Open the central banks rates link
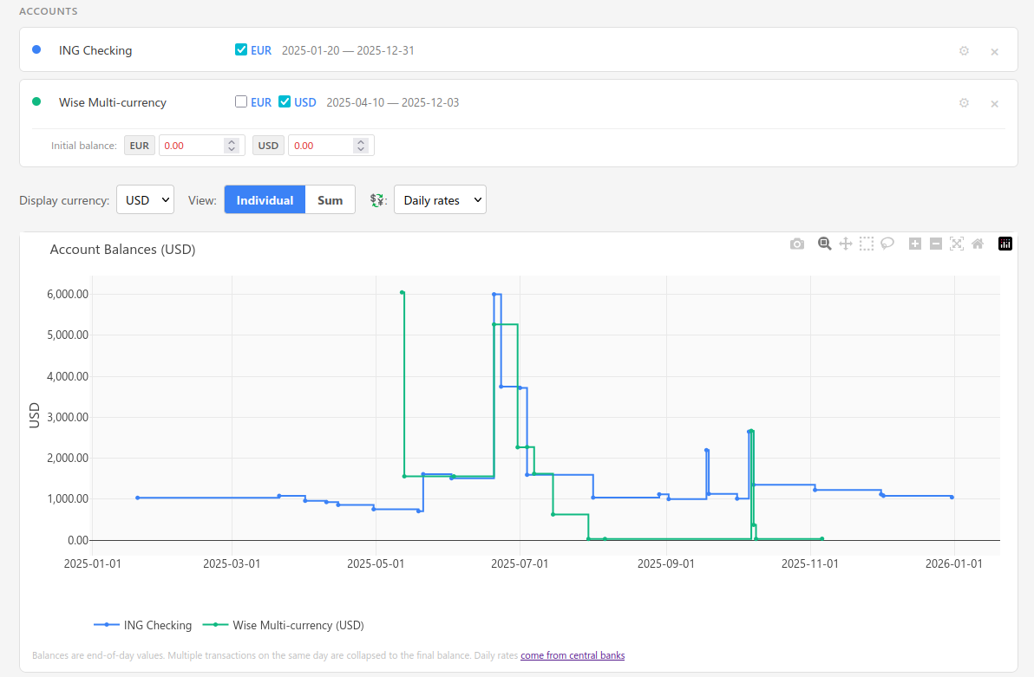The height and width of the screenshot is (677, 1034). point(573,655)
